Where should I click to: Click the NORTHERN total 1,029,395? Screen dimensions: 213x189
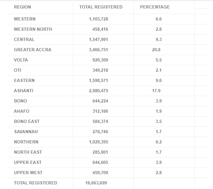coord(99,142)
